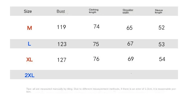
Task: Click bust value 127 for size XL
Action: point(62,60)
